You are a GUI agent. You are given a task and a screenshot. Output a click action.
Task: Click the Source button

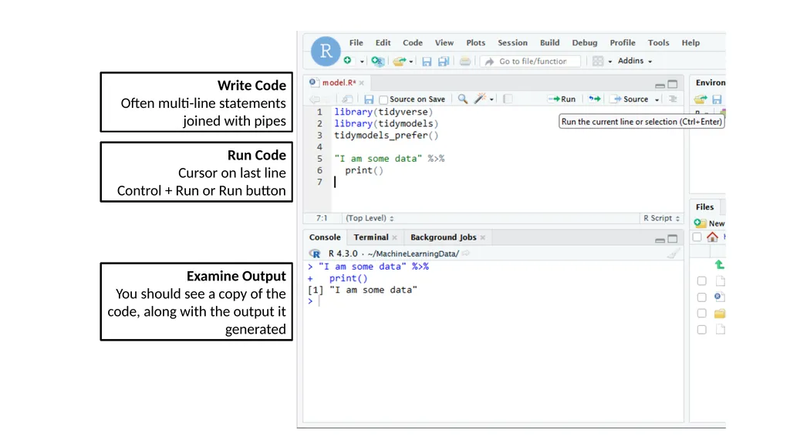point(630,99)
